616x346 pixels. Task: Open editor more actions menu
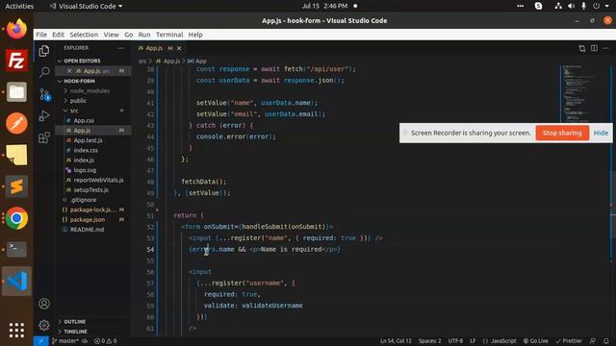point(605,48)
